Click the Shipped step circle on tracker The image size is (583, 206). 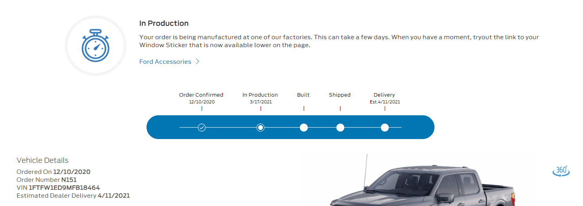click(340, 128)
